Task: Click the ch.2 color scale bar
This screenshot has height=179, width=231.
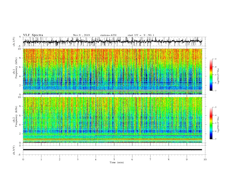Action: [211, 123]
